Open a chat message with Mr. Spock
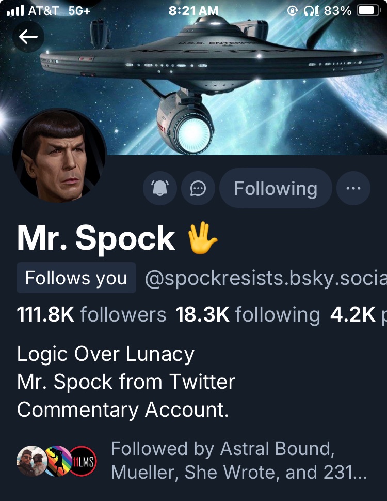The image size is (387, 501). click(x=198, y=189)
